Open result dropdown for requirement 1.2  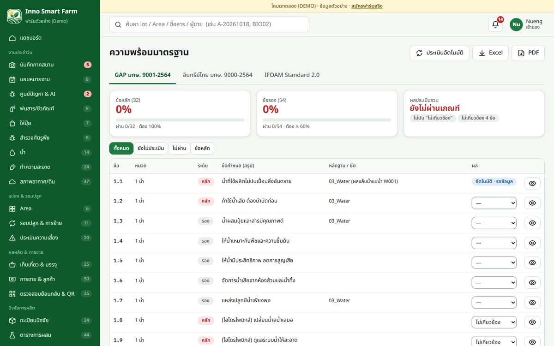tap(494, 203)
